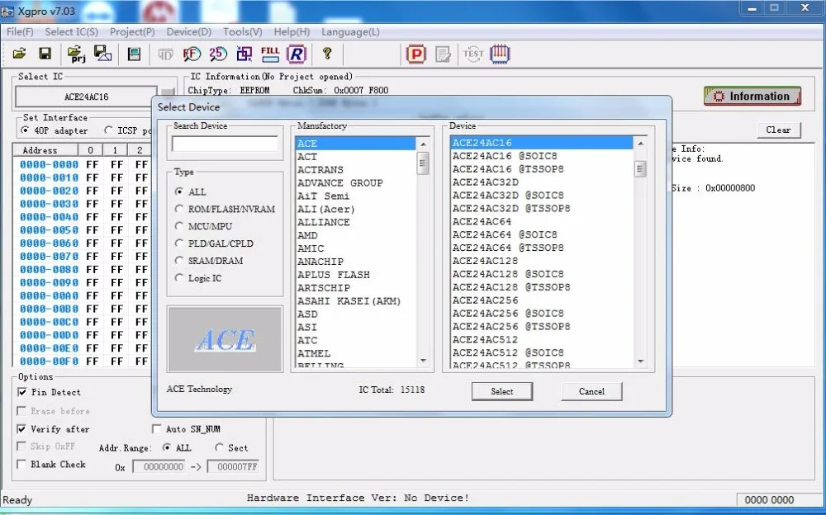Click the FF magnifier icon

click(192, 54)
